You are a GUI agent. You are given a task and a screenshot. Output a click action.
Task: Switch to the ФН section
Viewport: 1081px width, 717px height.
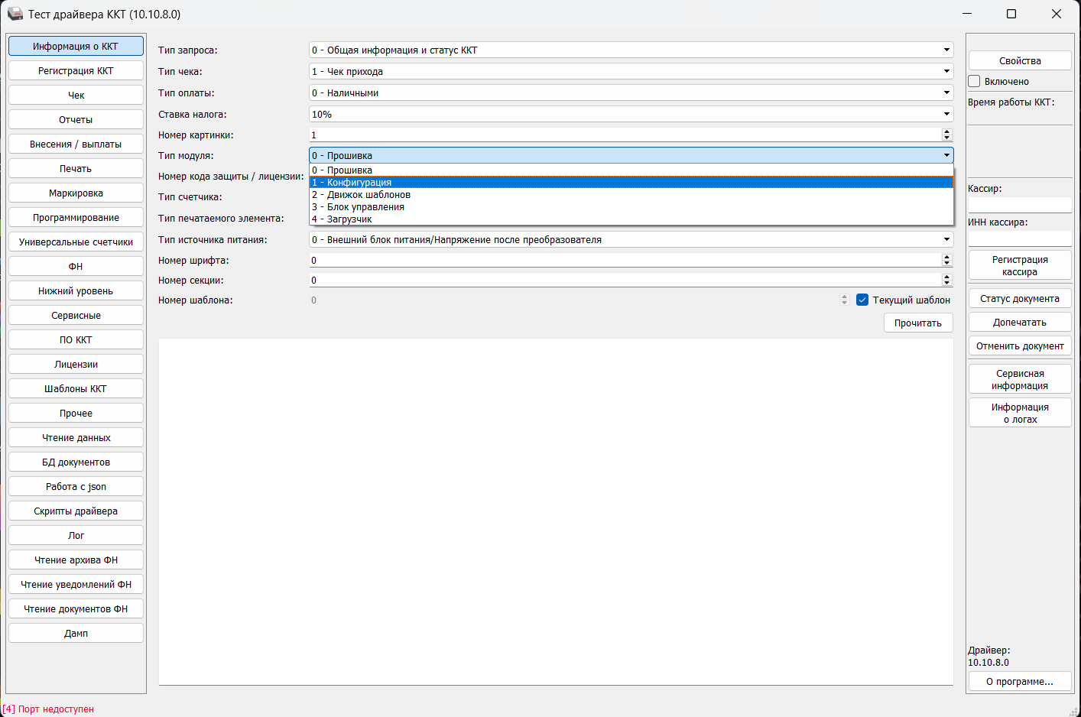tap(76, 266)
